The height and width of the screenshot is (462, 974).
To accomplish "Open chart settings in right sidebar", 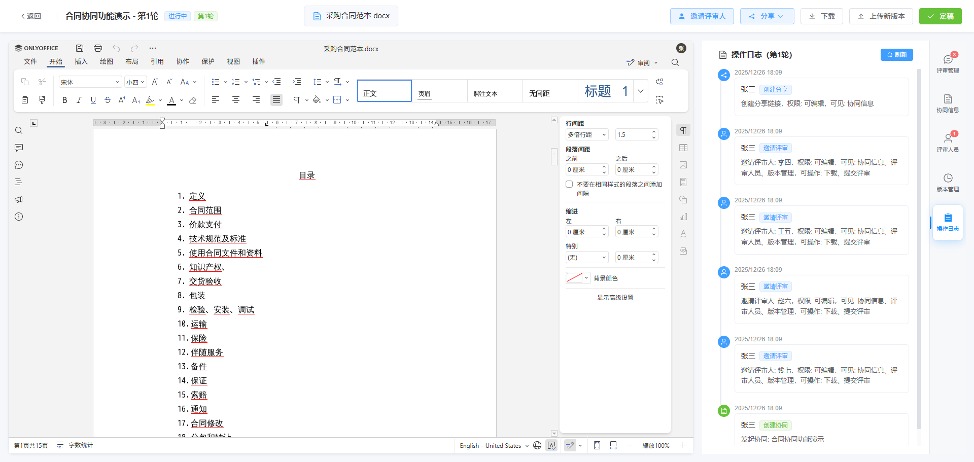I will tap(683, 217).
